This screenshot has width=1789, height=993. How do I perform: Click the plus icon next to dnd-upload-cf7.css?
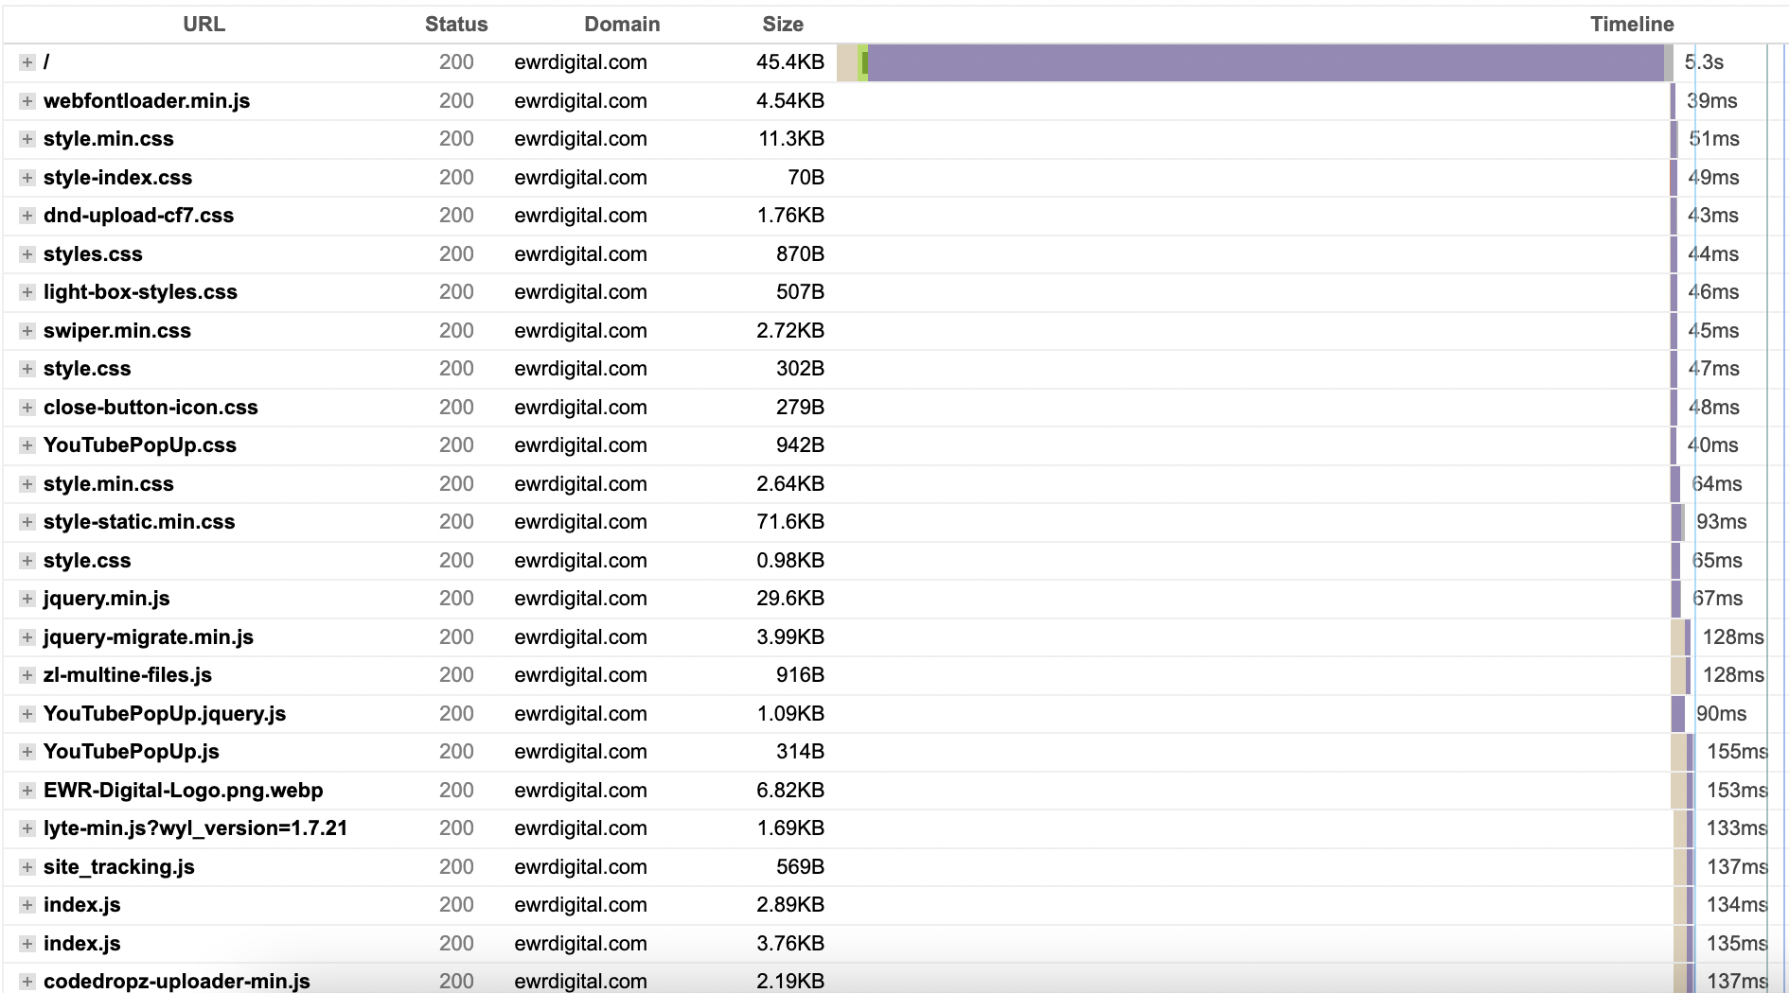[27, 216]
